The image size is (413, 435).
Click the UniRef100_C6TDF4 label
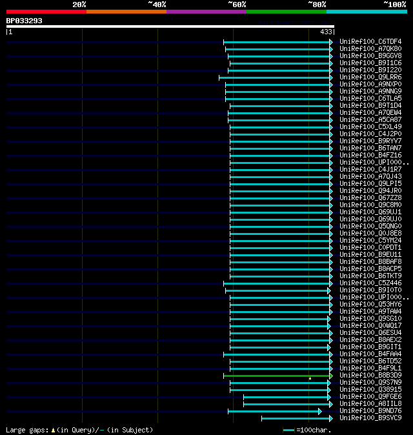pyautogui.click(x=370, y=41)
